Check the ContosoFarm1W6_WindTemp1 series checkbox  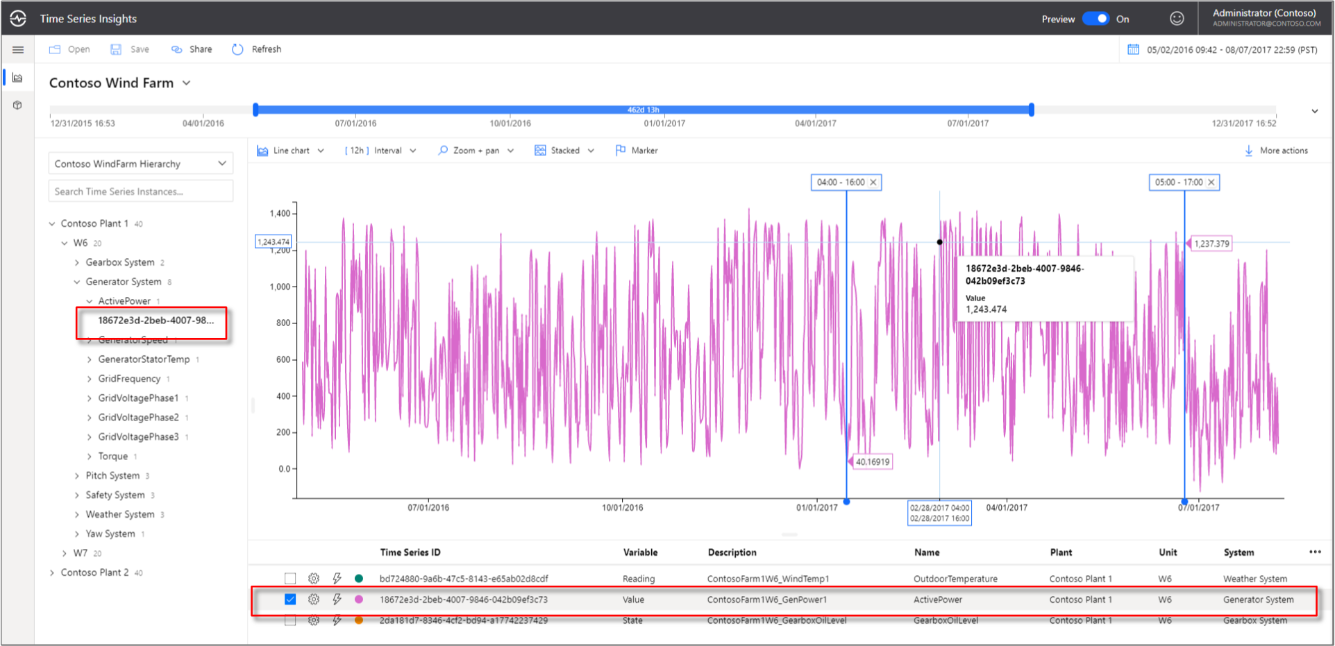pyautogui.click(x=289, y=578)
